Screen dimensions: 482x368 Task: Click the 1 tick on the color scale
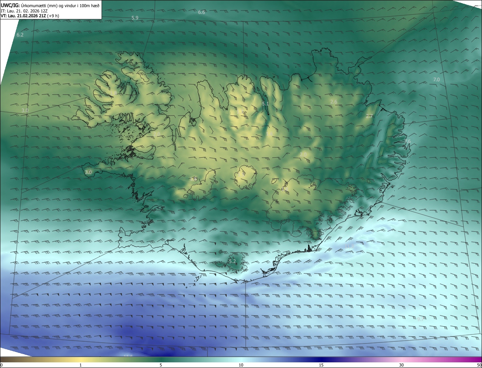point(81,365)
